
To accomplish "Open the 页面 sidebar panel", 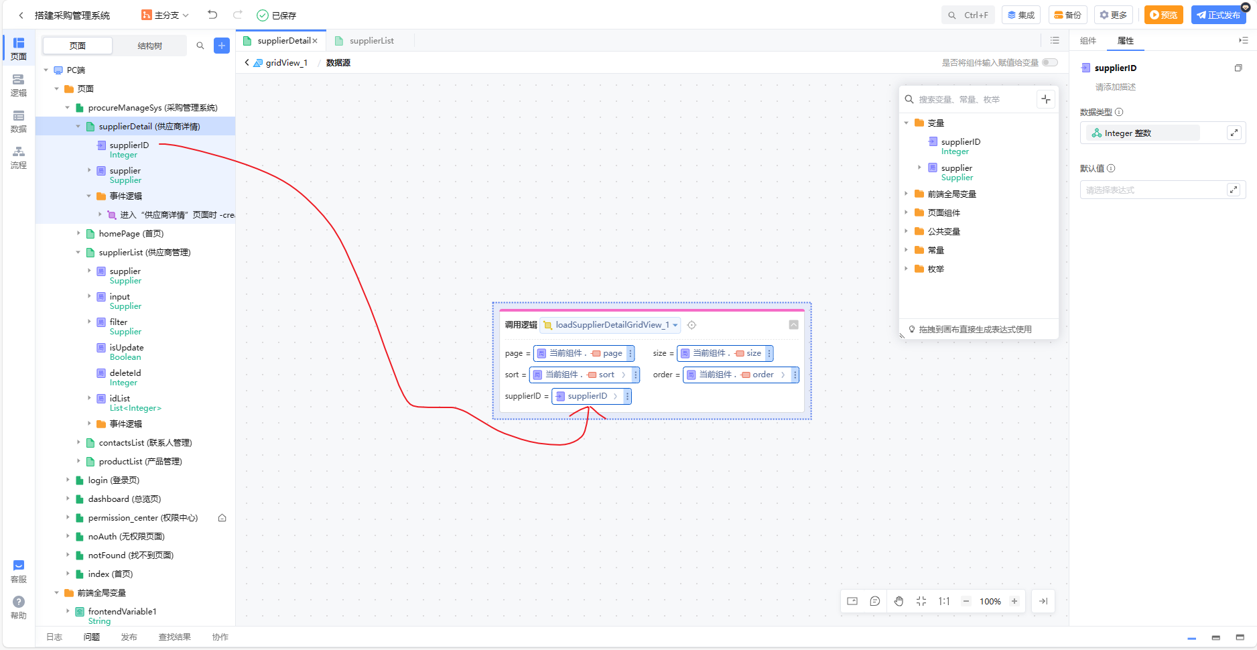I will coord(19,49).
